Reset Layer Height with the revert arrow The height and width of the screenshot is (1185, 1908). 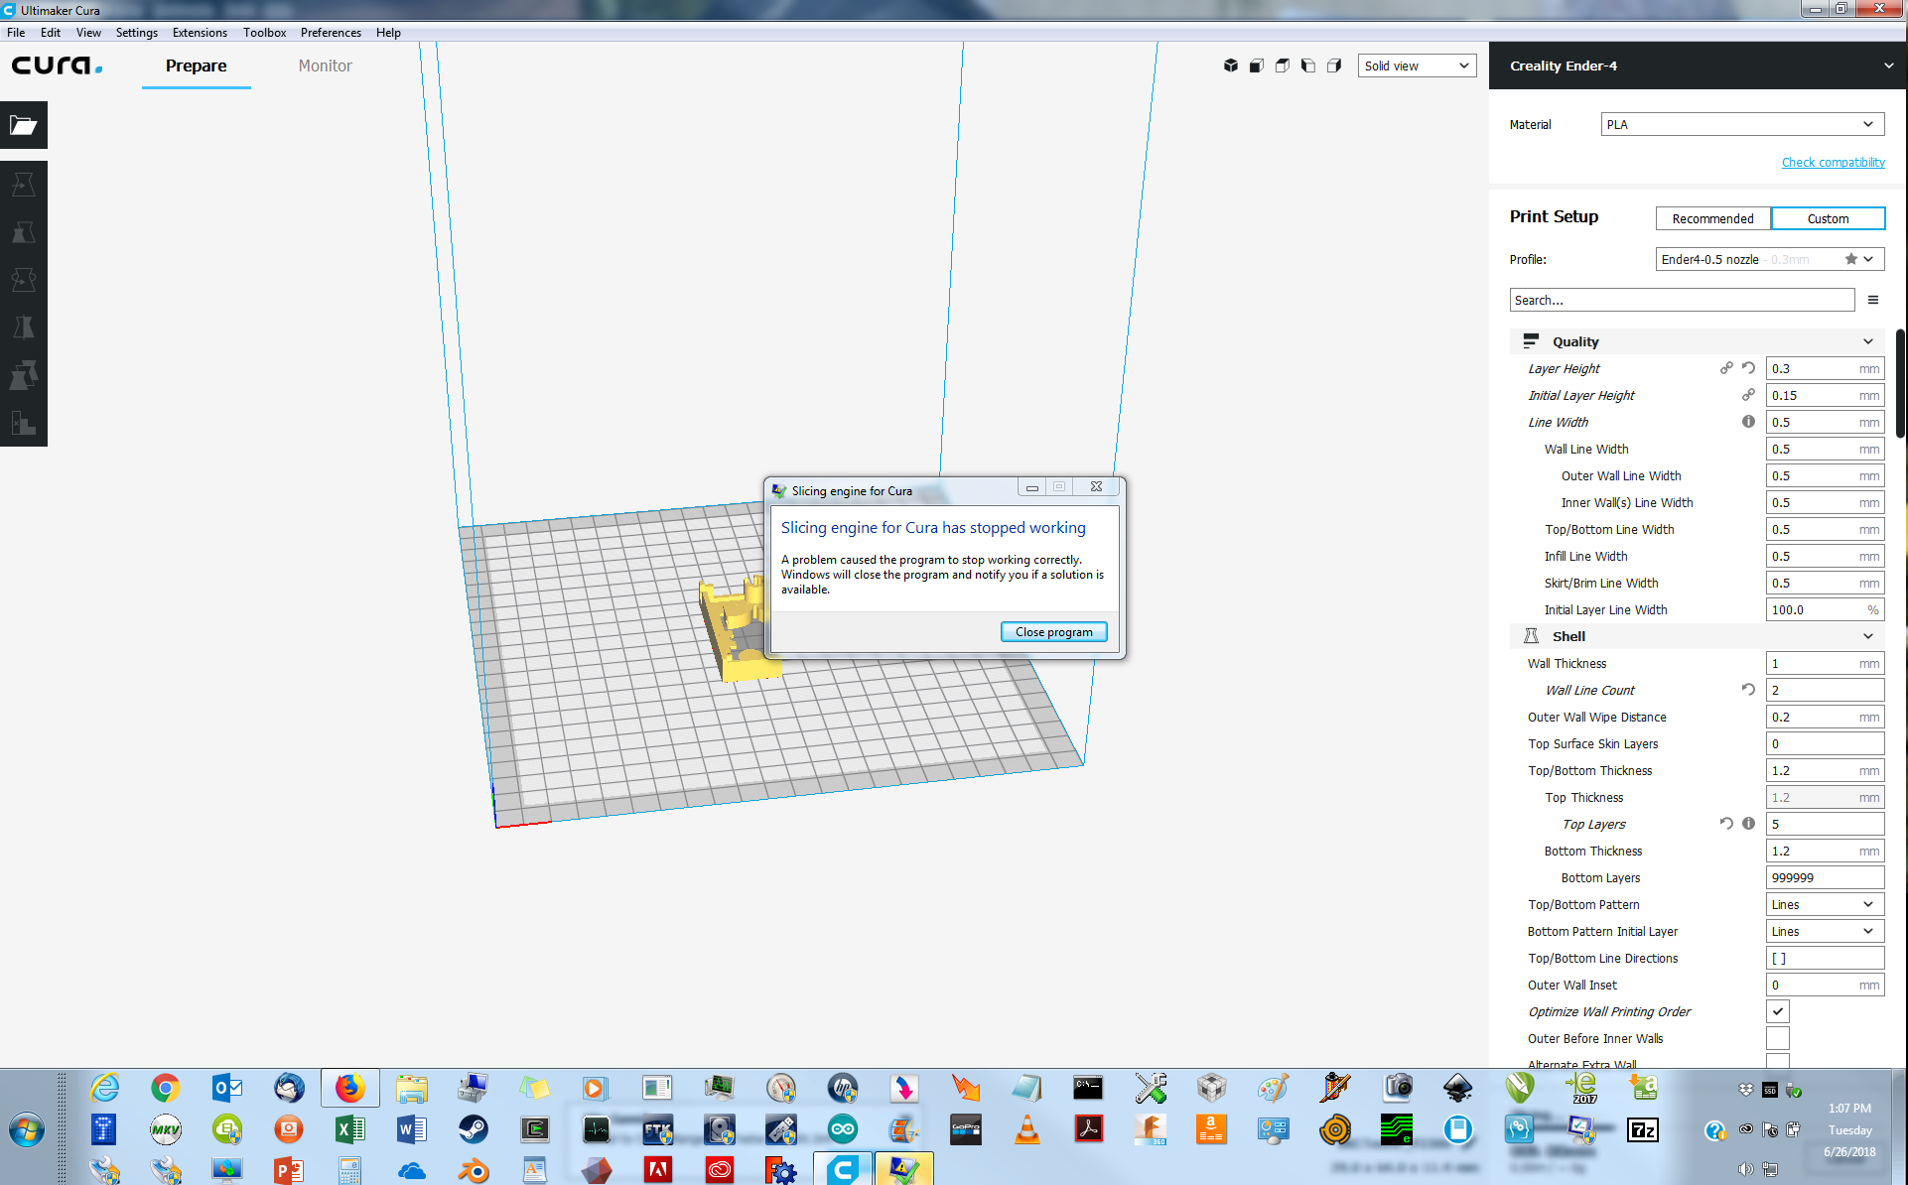click(x=1748, y=368)
